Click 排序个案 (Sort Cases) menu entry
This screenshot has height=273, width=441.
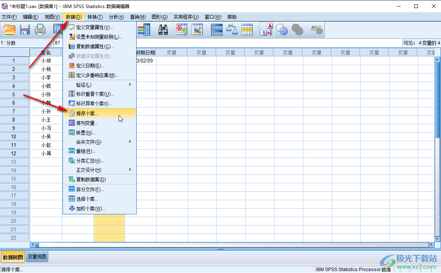[x=99, y=113]
